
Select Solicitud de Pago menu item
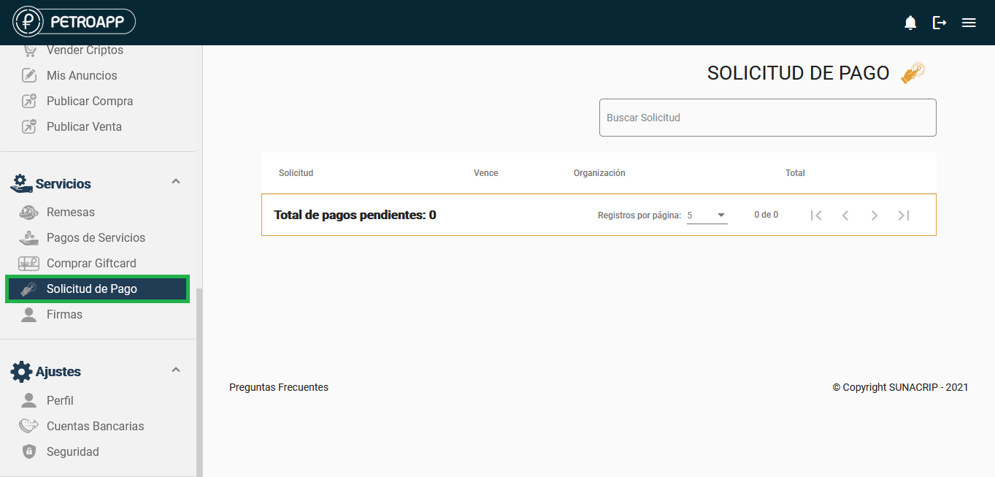coord(98,289)
